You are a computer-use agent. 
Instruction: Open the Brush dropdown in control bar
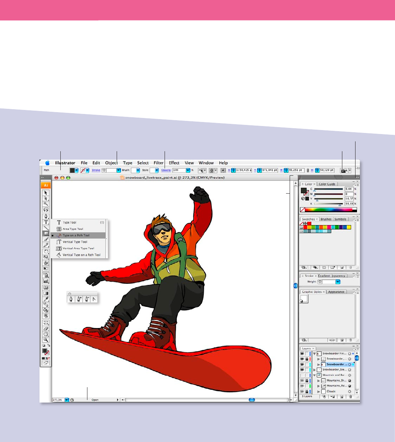[138, 170]
